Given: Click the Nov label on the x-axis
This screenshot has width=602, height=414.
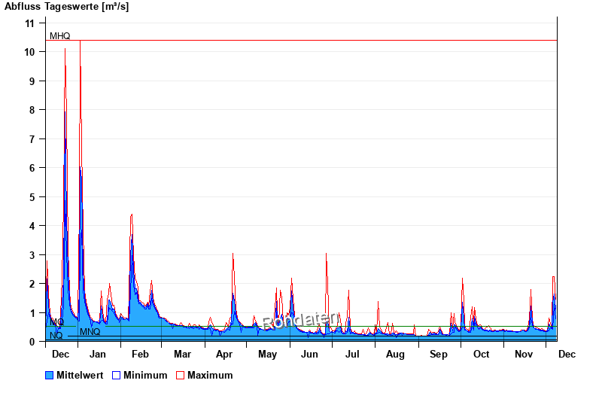Looking at the screenshot, I should 524,354.
